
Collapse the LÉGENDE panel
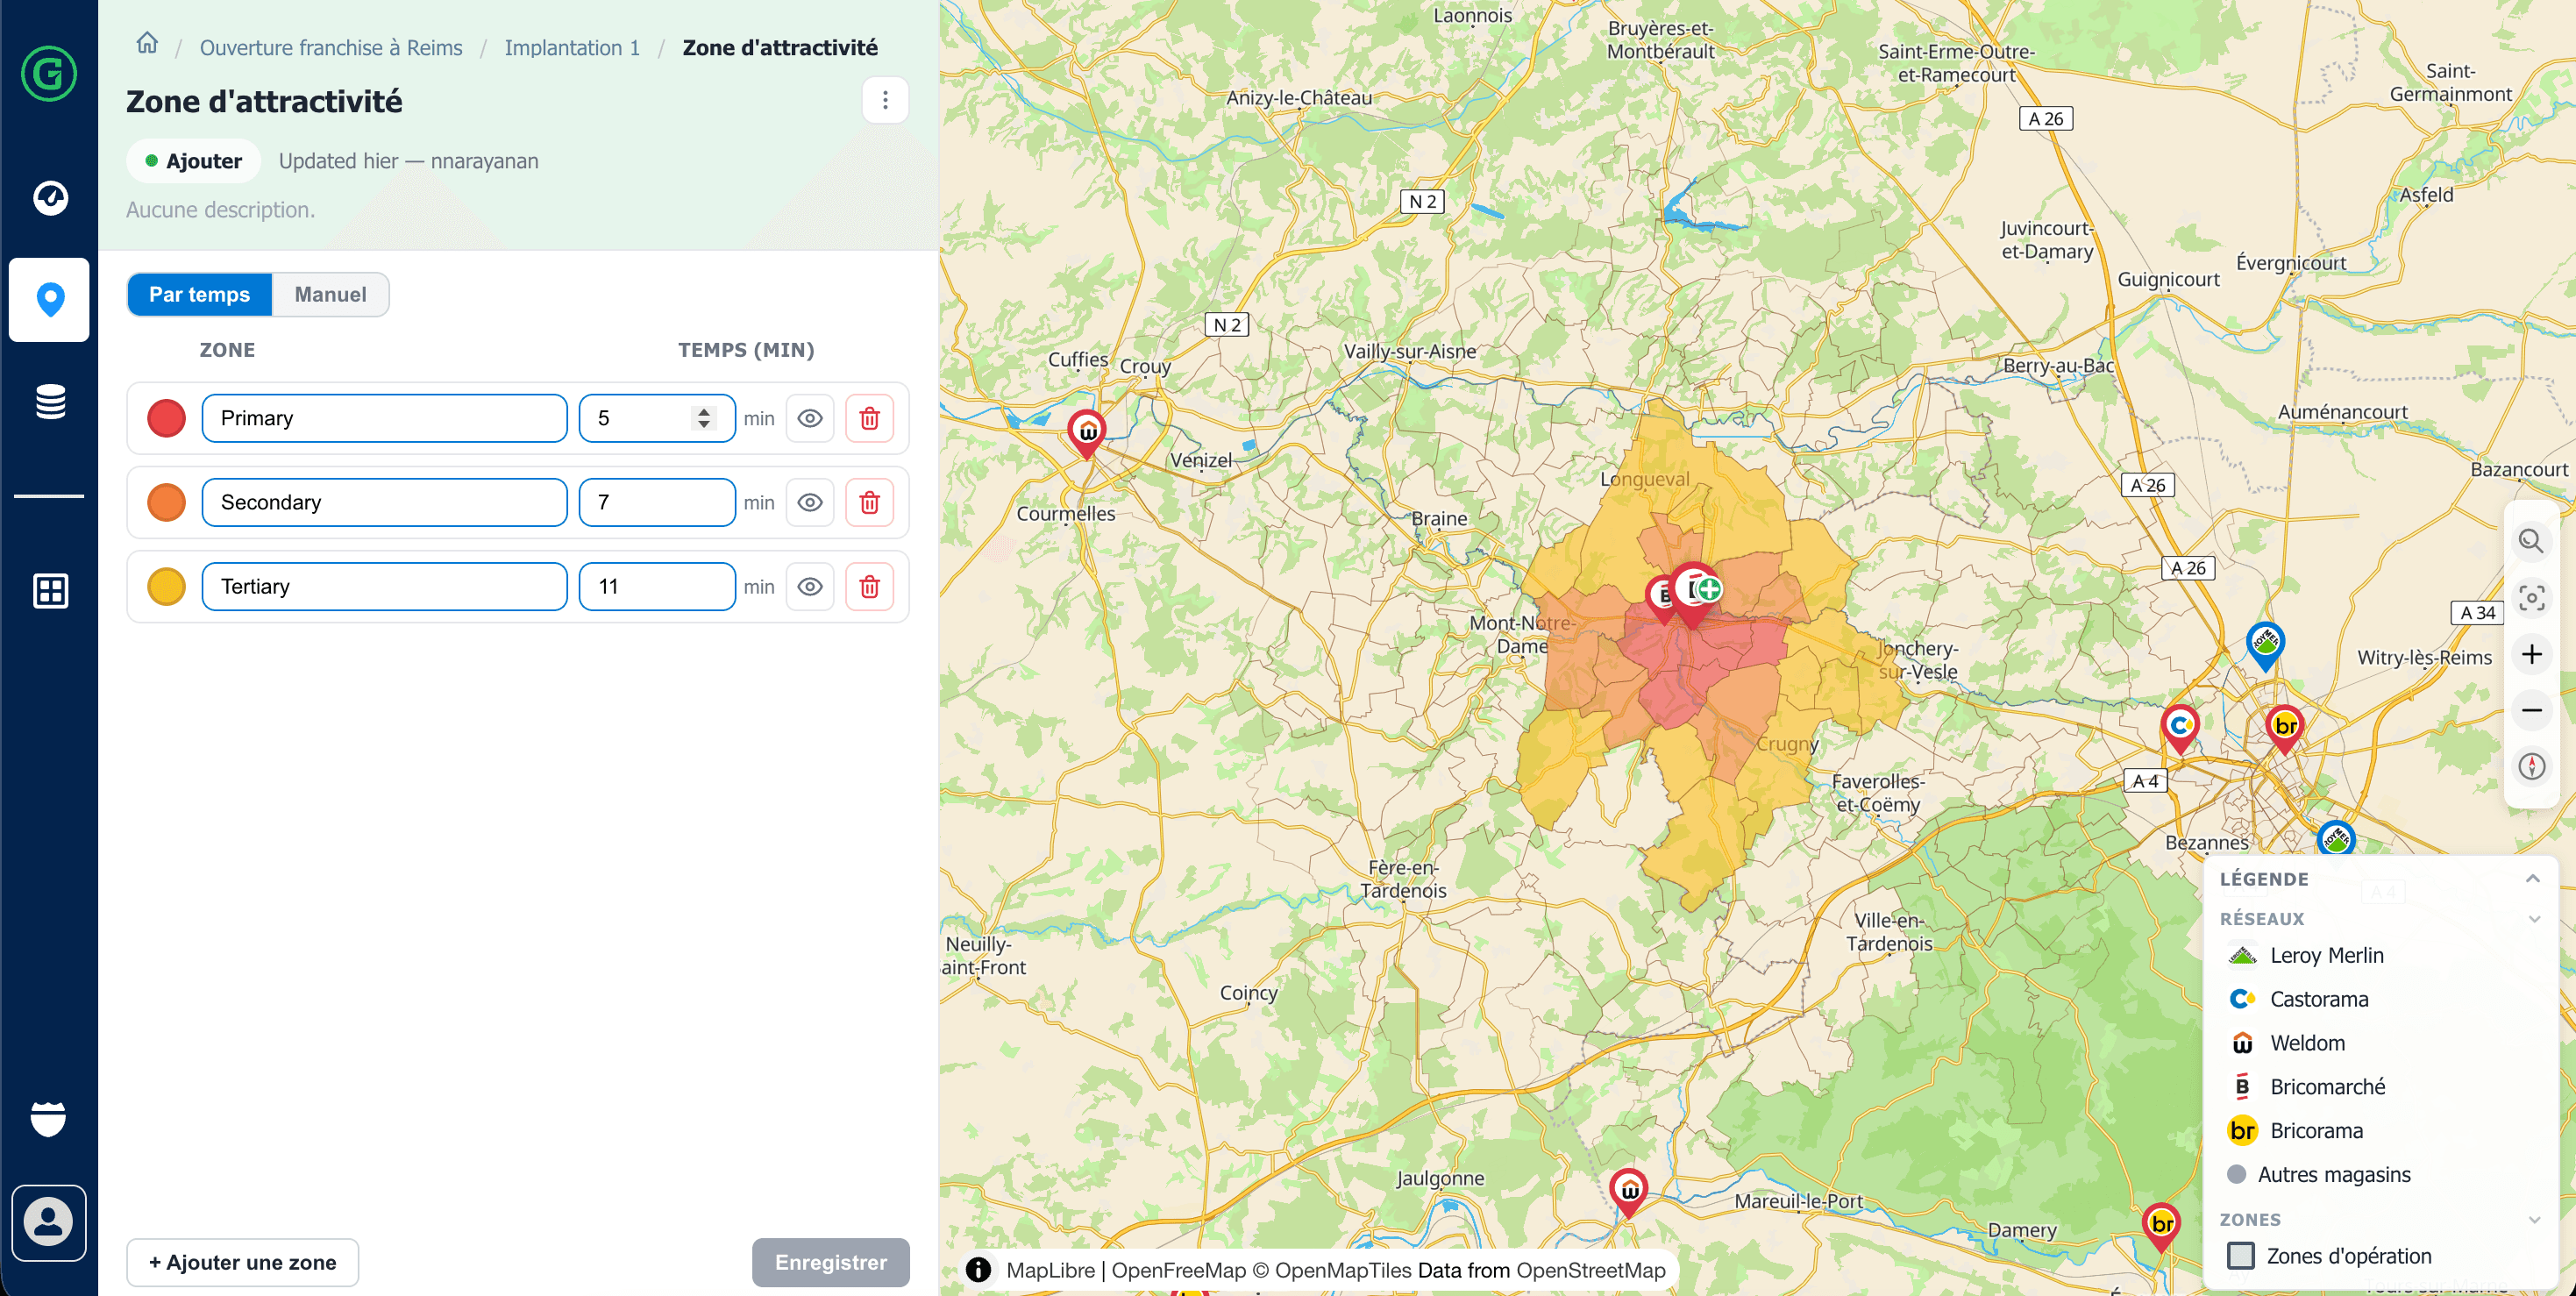[2533, 878]
